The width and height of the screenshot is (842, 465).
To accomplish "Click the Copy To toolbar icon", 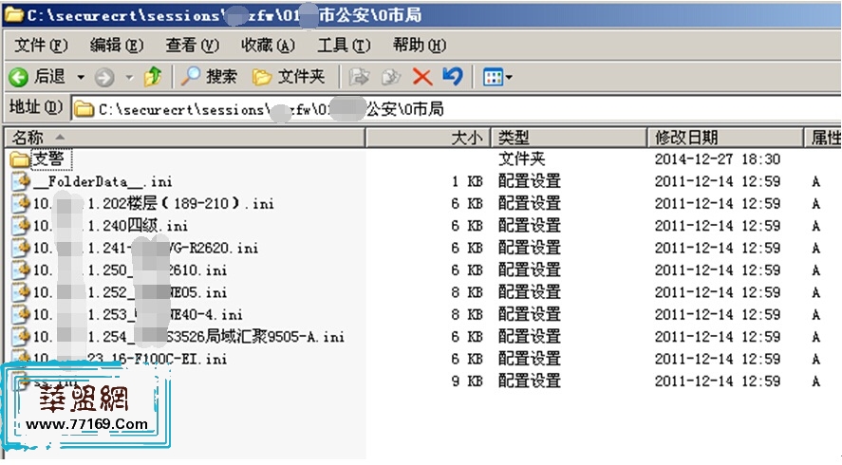I will pyautogui.click(x=390, y=77).
